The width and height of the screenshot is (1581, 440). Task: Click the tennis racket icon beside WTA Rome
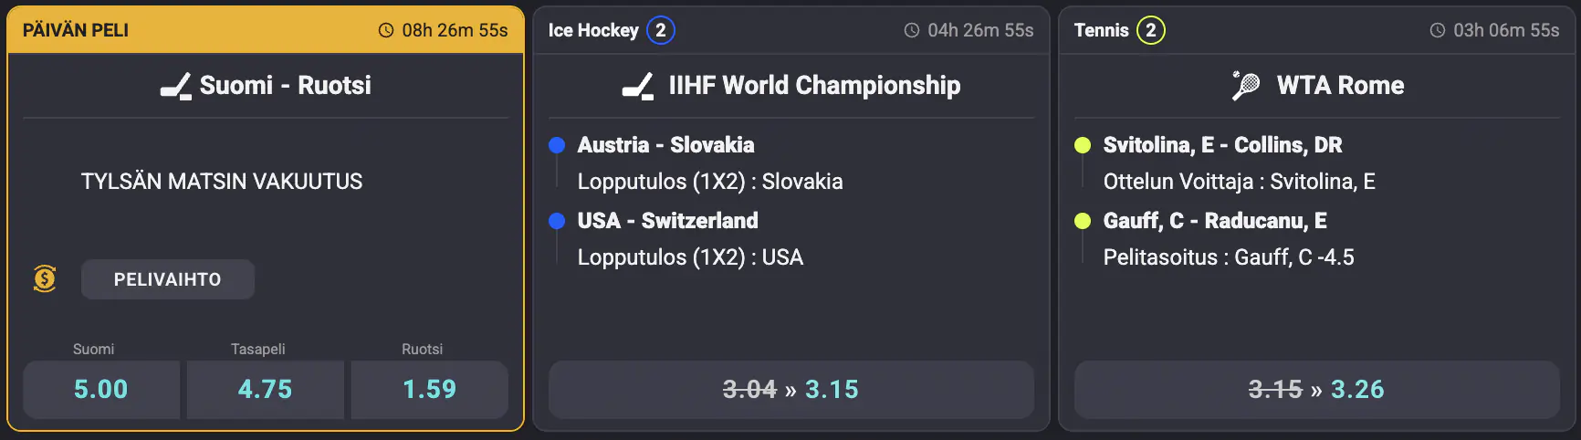[x=1245, y=86]
